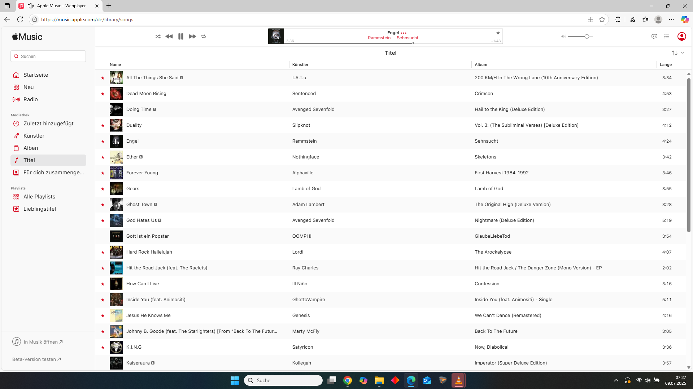This screenshot has height=389, width=693.
Task: Toggle favorite star for Gears
Action: [103, 189]
